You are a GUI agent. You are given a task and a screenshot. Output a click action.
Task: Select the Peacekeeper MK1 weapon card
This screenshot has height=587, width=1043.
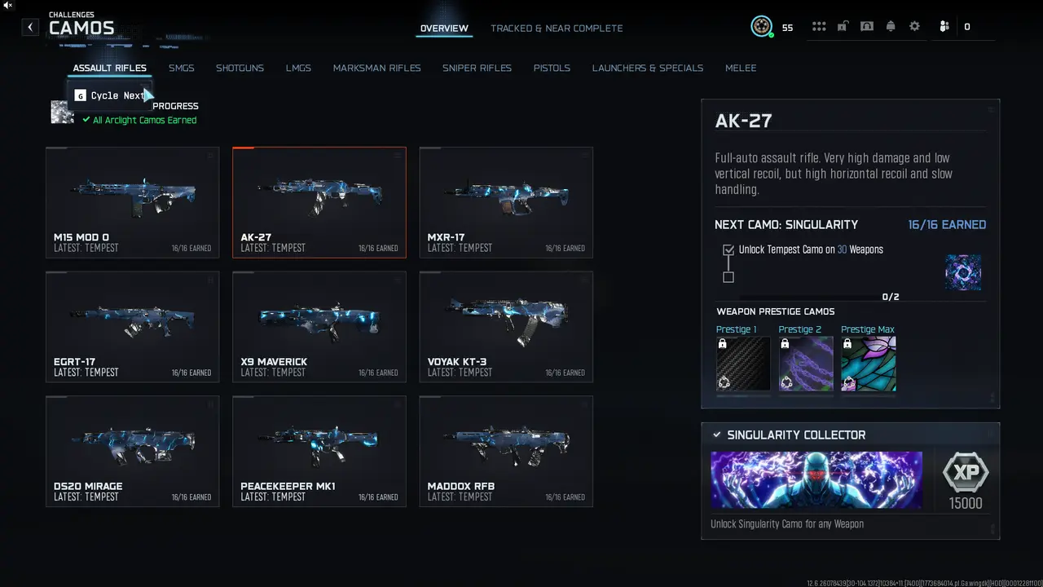(x=319, y=452)
